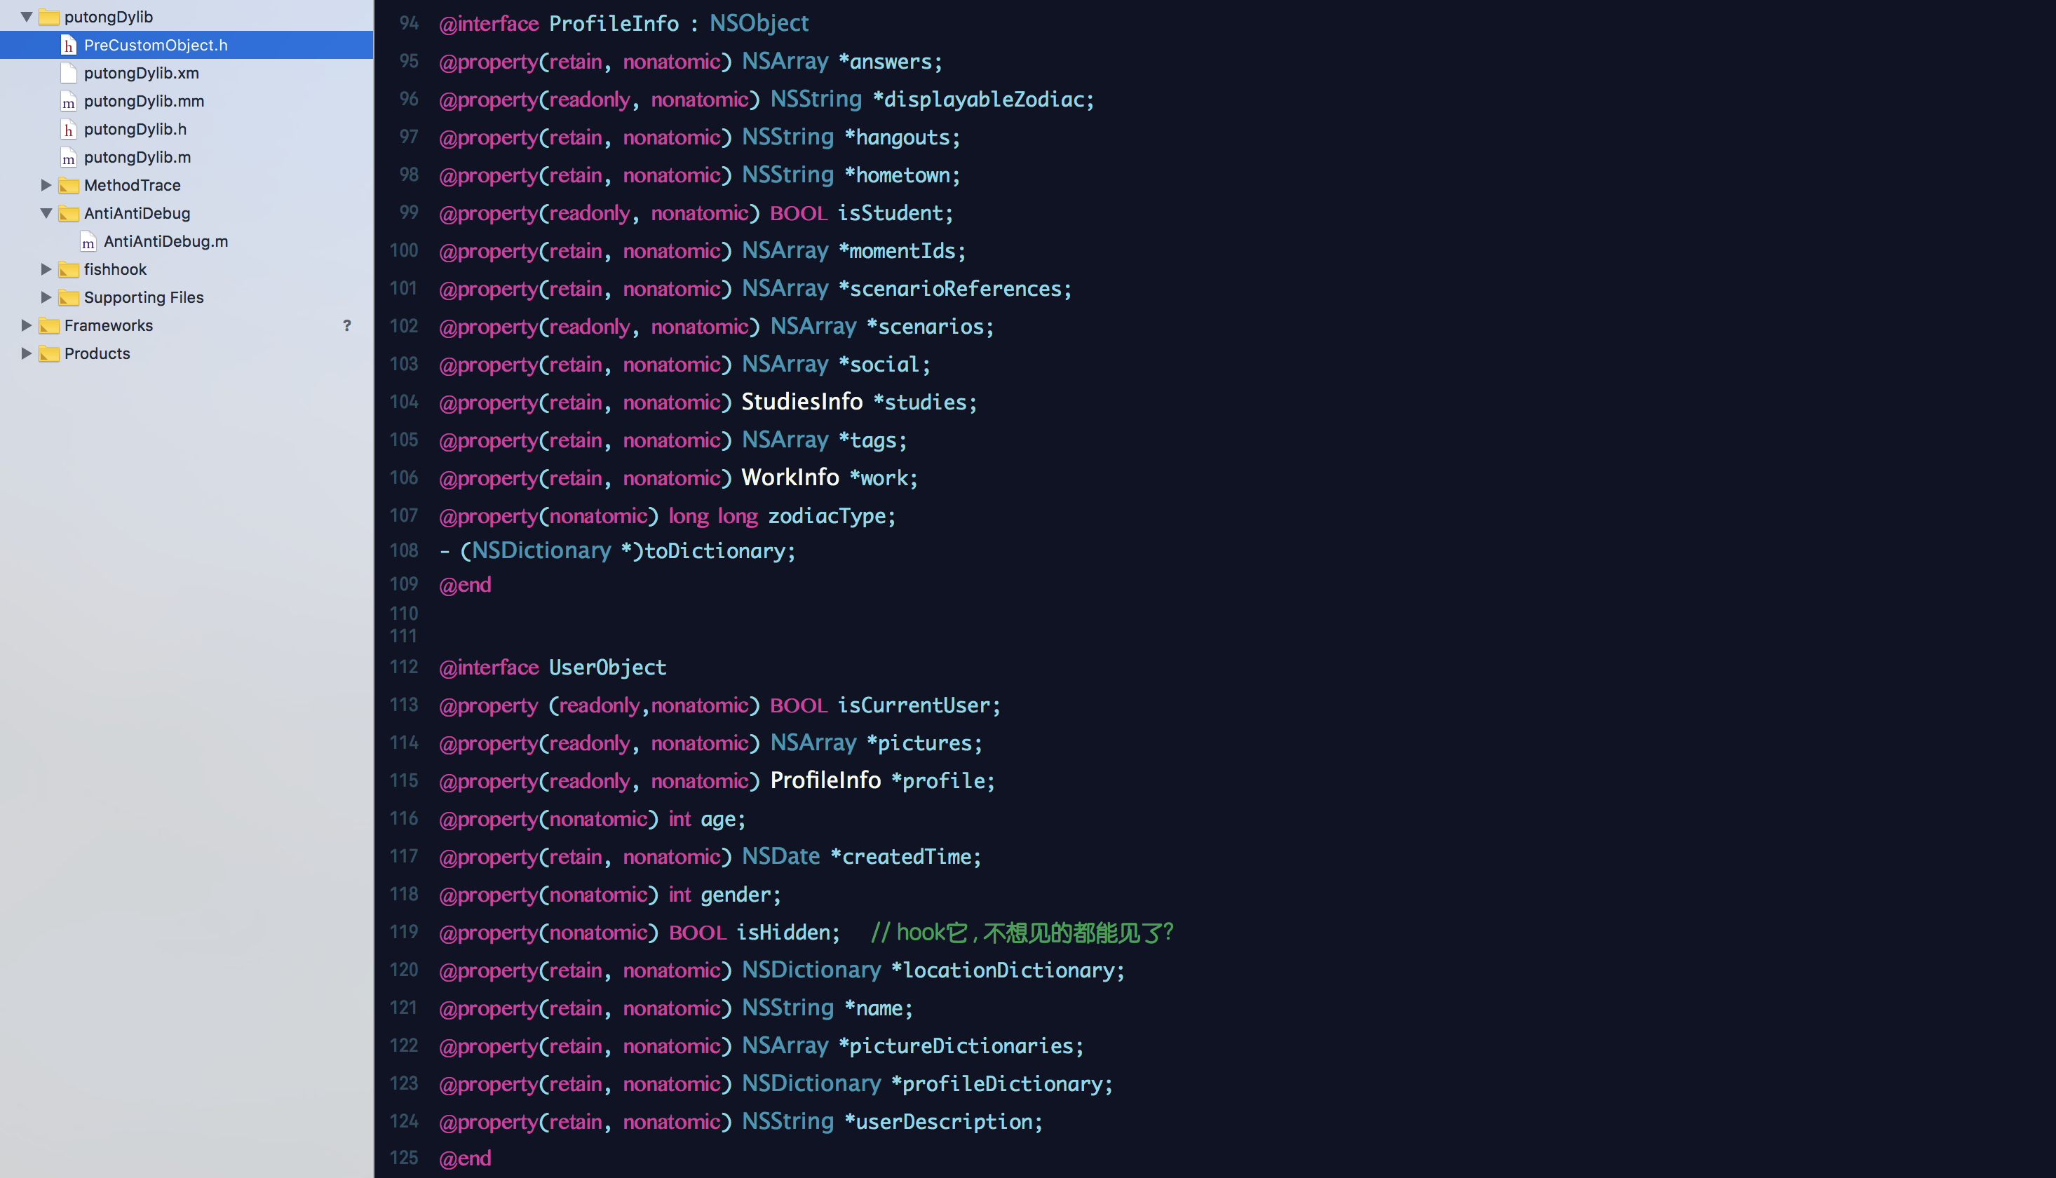The width and height of the screenshot is (2056, 1178).
Task: Expand the Products group triangle
Action: [26, 353]
